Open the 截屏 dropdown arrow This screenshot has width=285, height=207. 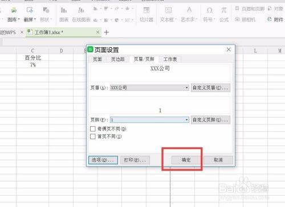[35, 19]
